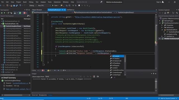Open the Extensions menu
Viewport: 179px width, 100px height.
57,2
